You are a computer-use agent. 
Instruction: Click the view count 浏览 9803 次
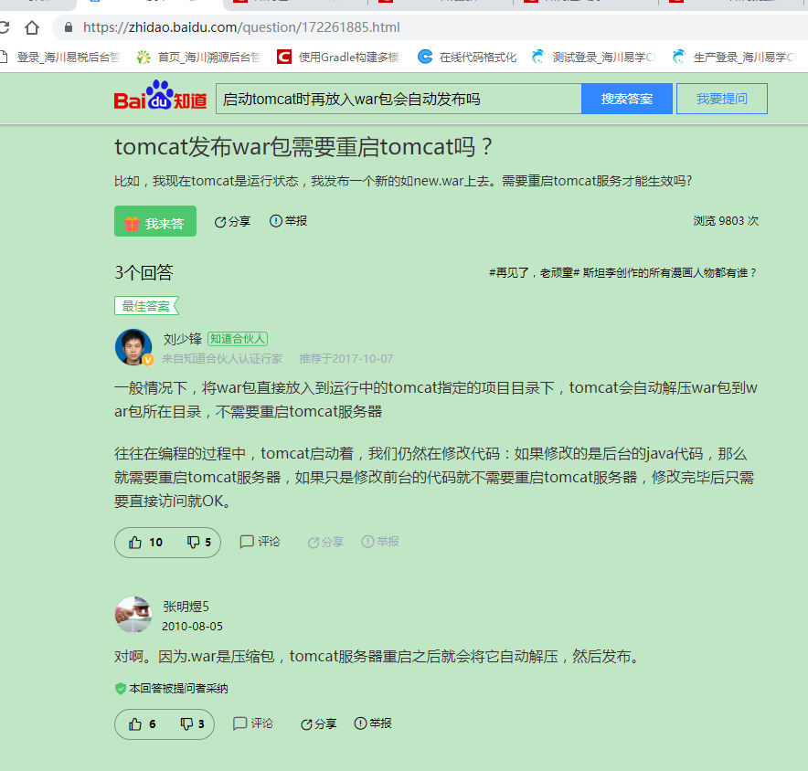(x=726, y=221)
